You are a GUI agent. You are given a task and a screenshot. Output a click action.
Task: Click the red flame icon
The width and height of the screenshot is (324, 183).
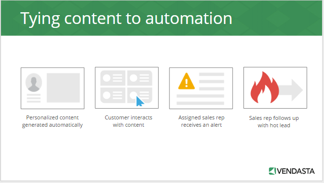tap(265, 87)
